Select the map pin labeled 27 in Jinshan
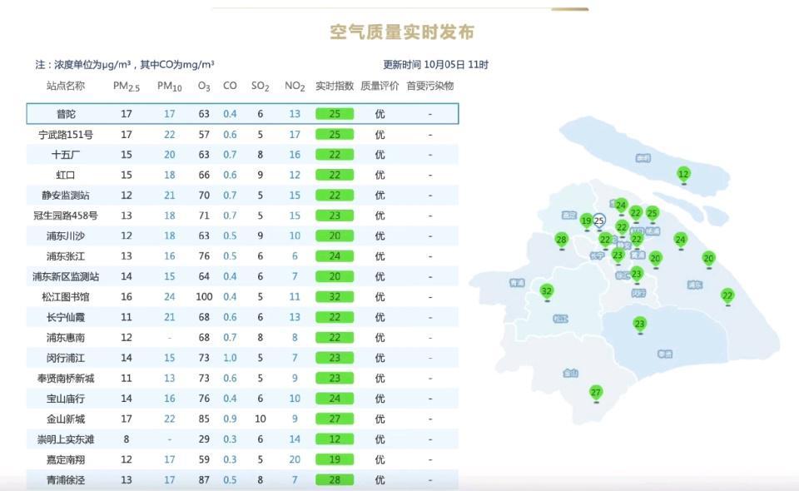 point(596,392)
